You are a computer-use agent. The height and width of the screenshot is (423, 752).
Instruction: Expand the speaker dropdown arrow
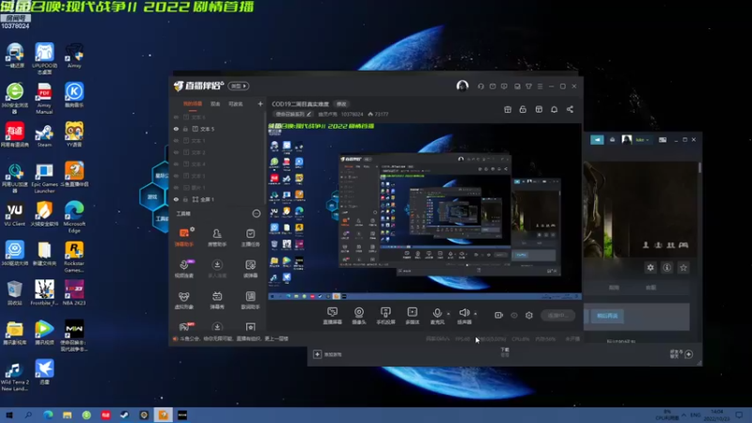[476, 314]
